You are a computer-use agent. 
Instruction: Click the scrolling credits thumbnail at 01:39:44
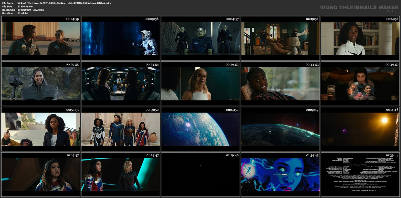pos(360,175)
